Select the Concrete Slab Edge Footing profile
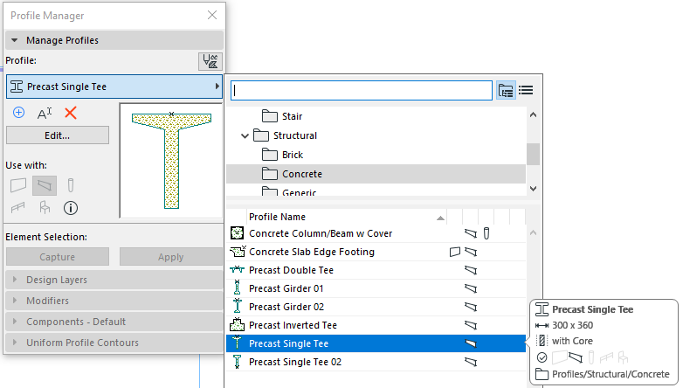 click(376, 252)
